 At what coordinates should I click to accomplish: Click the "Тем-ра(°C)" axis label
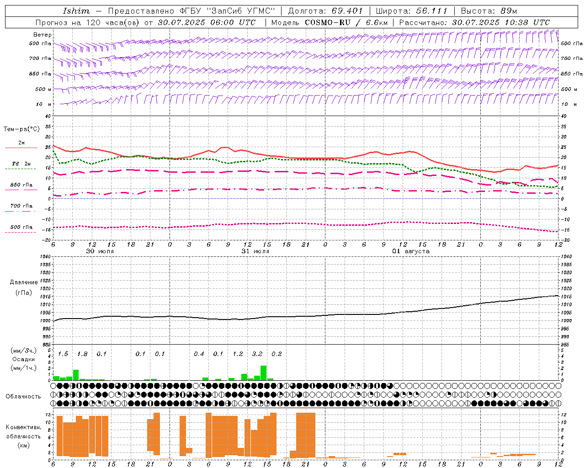pos(21,129)
